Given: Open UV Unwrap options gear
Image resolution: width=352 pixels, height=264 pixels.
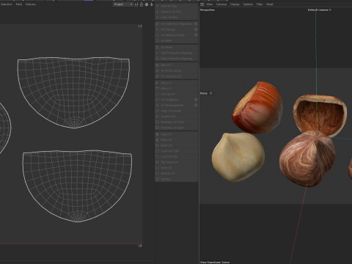Looking at the screenshot, I should click(x=196, y=29).
